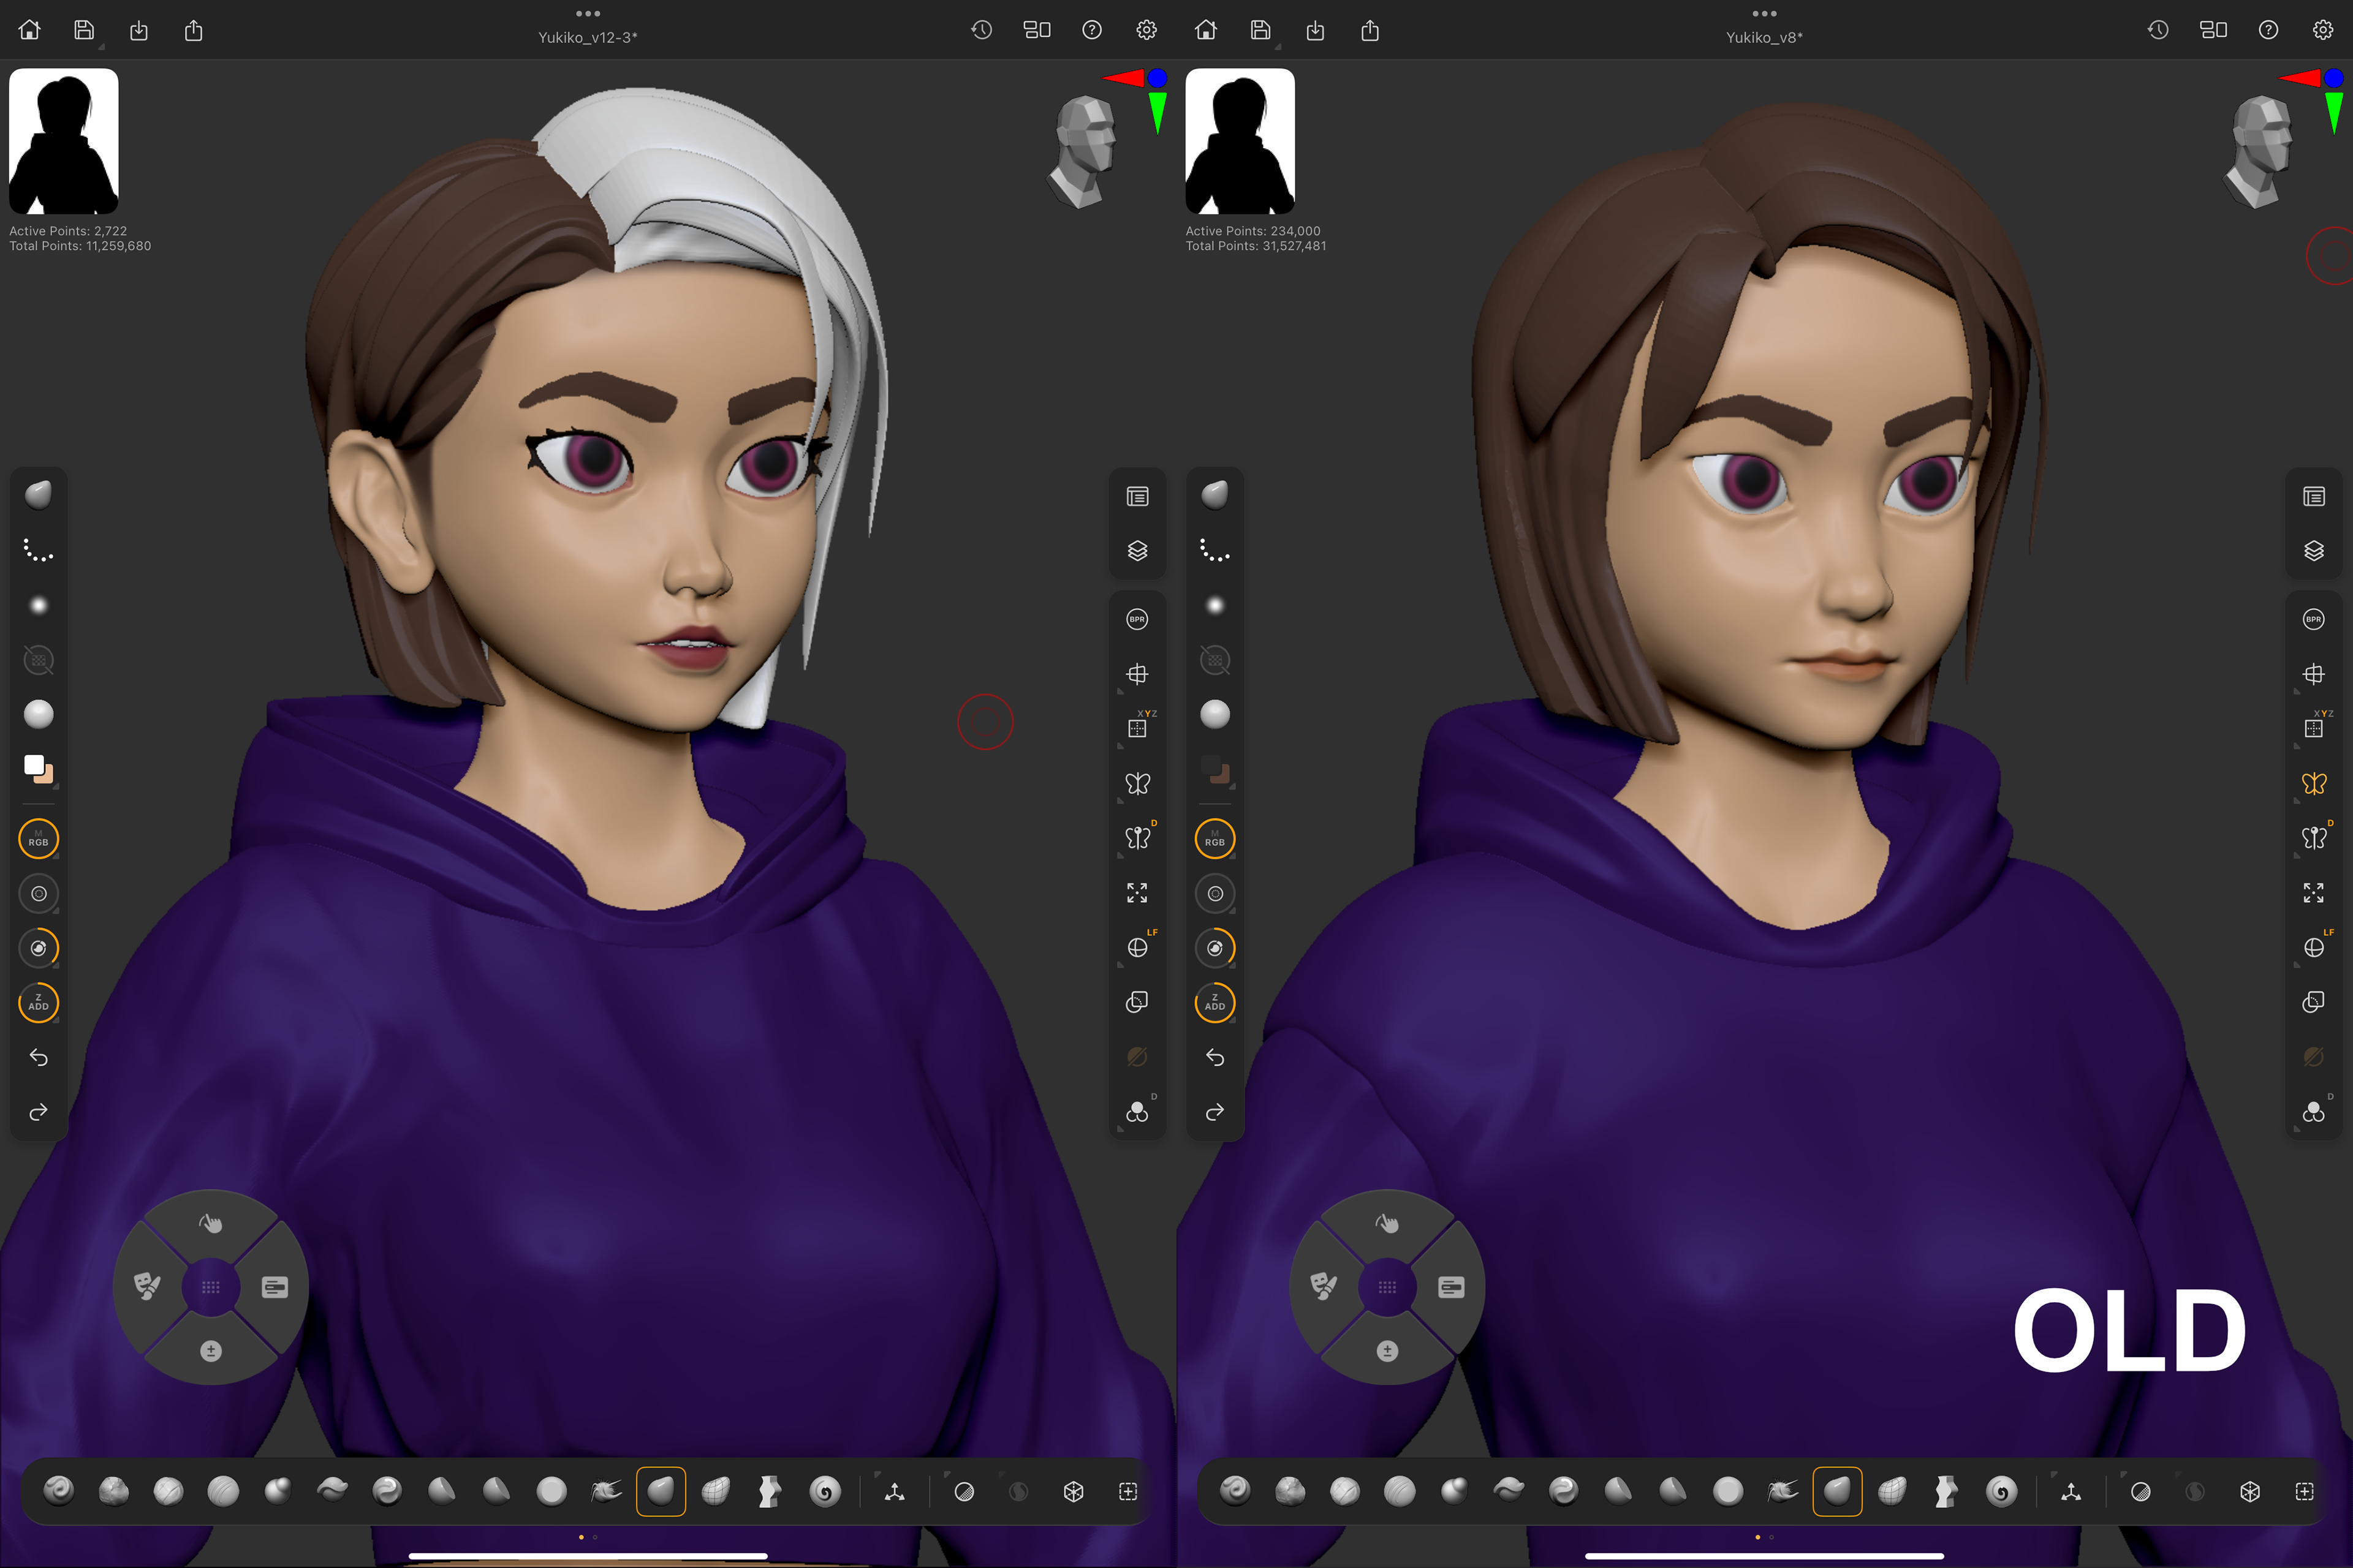Tap frame-to-fit view icon in Yukiko_v8 window
The image size is (2353, 1568).
click(2313, 892)
